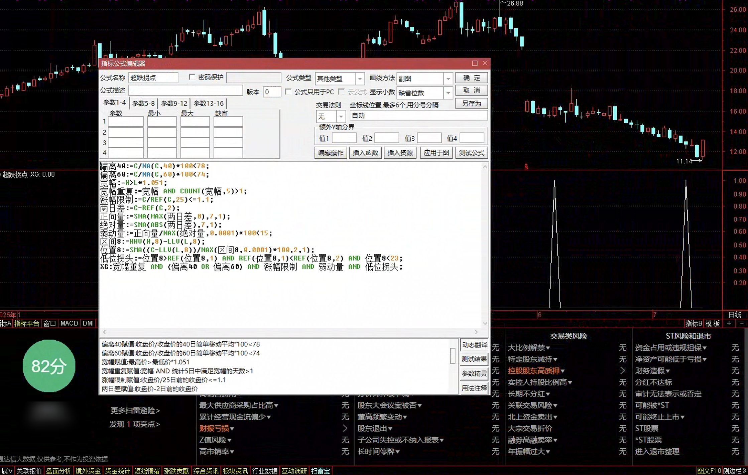Image resolution: width=748 pixels, height=475 pixels.
Task: Click 插入函数 button
Action: [x=365, y=153]
